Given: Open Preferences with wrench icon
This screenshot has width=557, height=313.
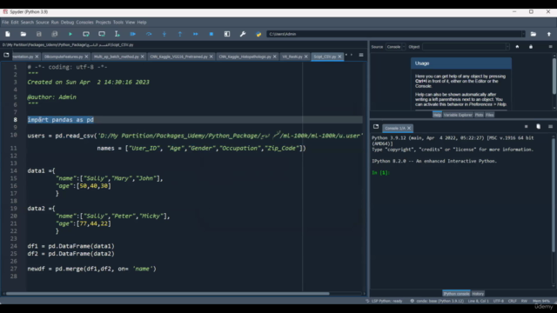Looking at the screenshot, I should click(243, 34).
